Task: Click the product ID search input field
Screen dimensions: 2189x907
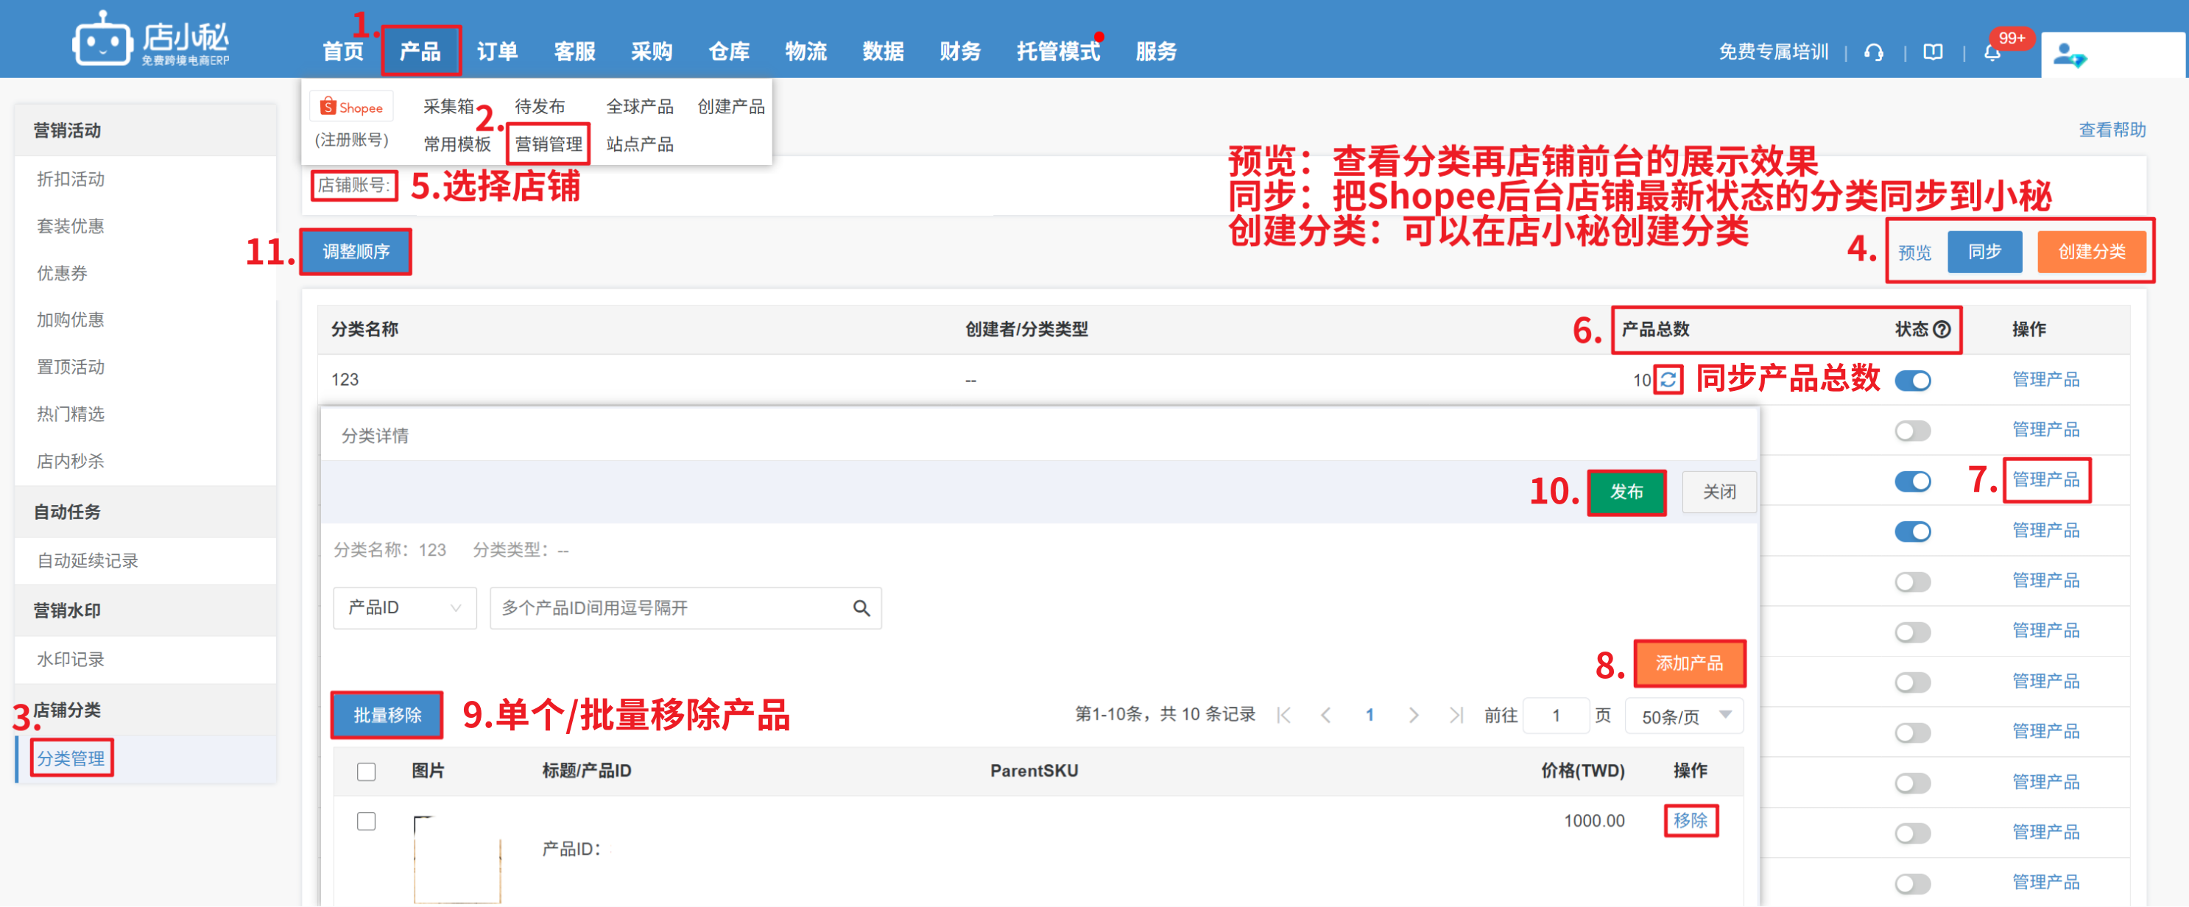Action: [671, 608]
